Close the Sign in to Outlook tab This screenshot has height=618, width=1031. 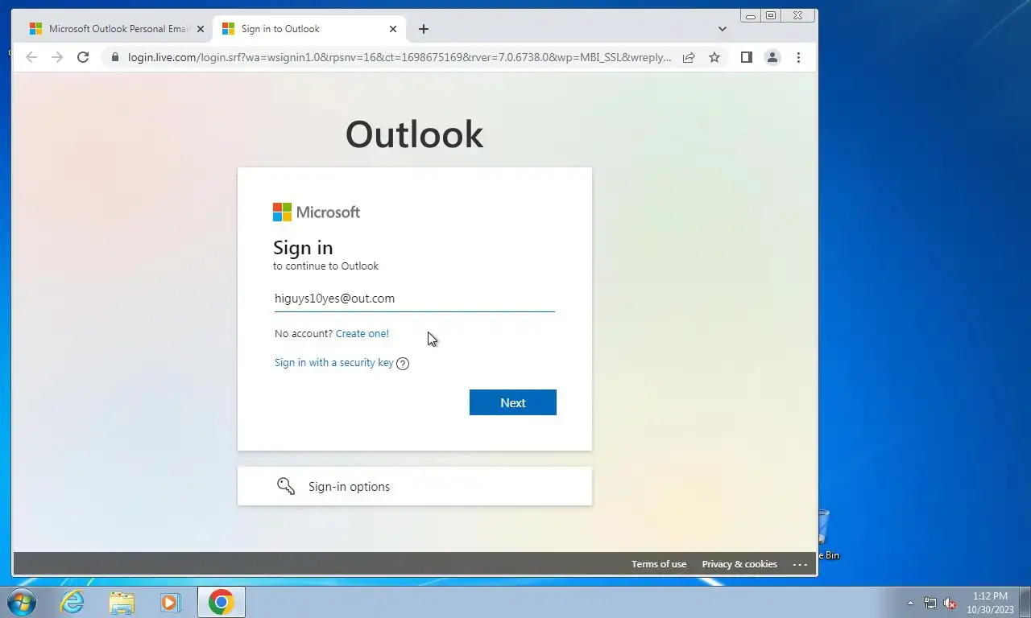(x=393, y=29)
